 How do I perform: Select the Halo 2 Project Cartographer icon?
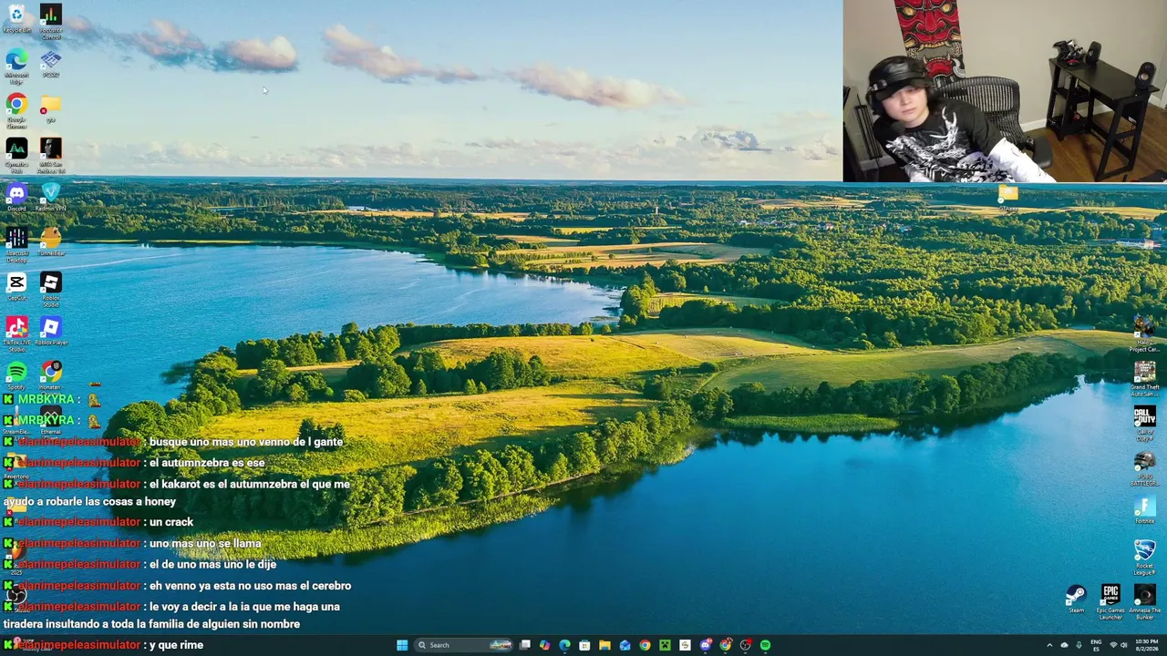(1144, 333)
